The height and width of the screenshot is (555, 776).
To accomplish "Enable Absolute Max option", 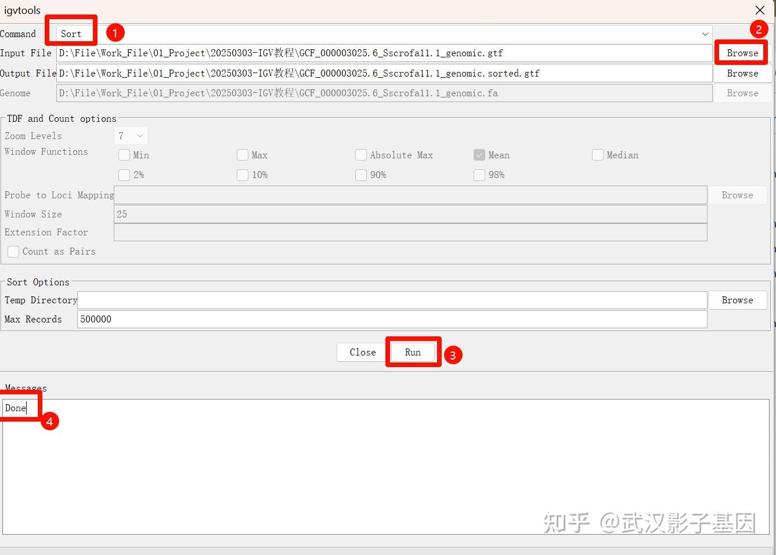I will [x=360, y=155].
